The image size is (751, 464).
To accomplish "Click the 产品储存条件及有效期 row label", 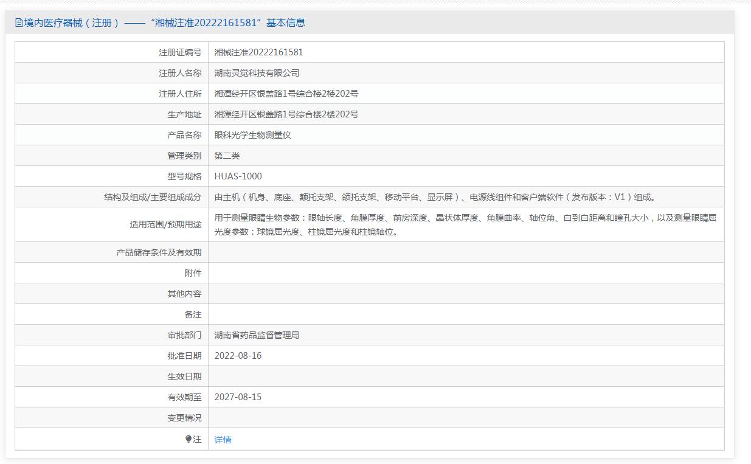I will 159,252.
